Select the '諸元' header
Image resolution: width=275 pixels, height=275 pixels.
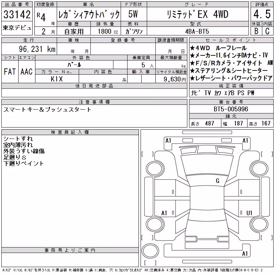click(x=231, y=116)
